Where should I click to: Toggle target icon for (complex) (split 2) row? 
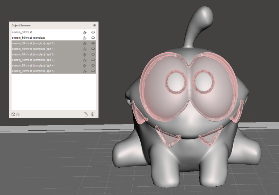pos(85,55)
